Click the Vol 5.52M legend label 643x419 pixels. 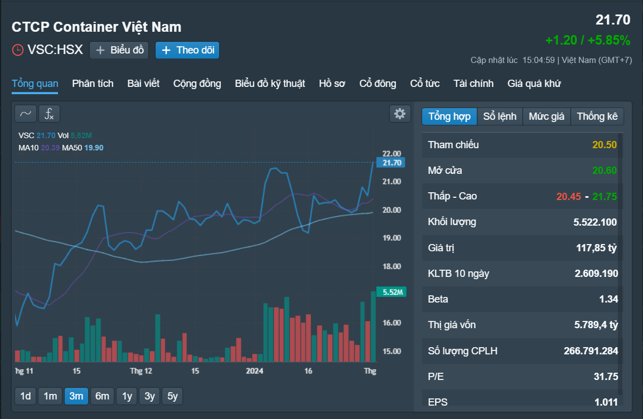[74, 135]
